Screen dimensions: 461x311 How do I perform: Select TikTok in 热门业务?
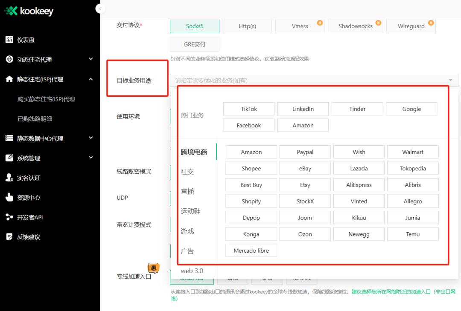click(x=249, y=109)
